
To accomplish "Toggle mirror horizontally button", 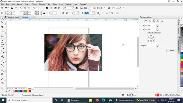I will coord(63,13).
